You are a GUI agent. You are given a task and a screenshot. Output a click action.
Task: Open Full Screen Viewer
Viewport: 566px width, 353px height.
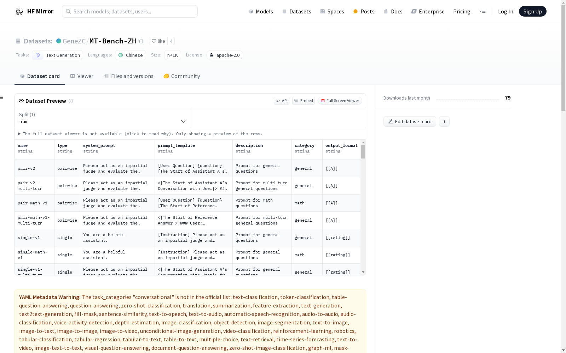coord(340,101)
